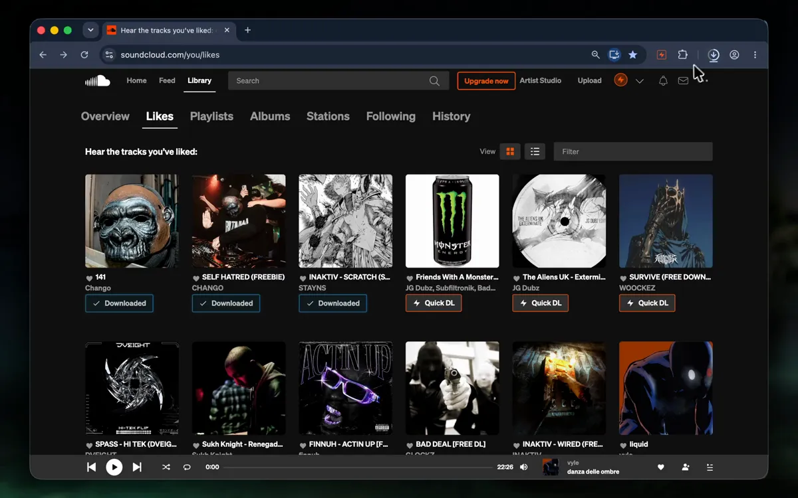Toggle heart on SELF HATRED (FREEBIE)
The width and height of the screenshot is (798, 498).
(x=196, y=278)
